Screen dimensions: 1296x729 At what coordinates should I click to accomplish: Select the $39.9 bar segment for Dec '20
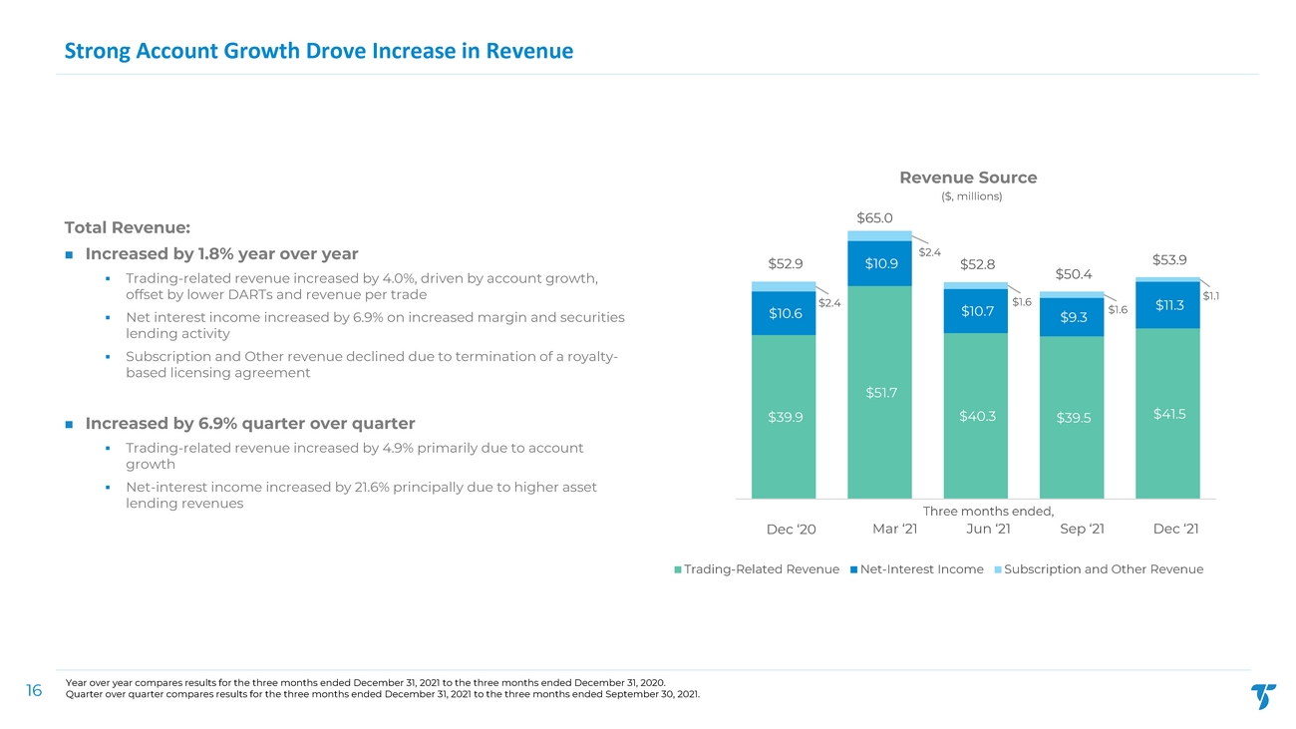784,417
